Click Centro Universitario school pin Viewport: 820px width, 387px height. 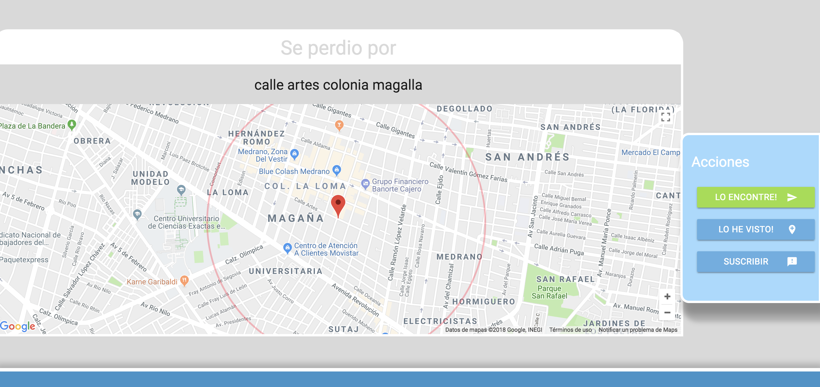(x=137, y=214)
